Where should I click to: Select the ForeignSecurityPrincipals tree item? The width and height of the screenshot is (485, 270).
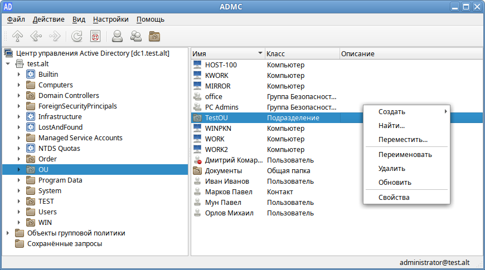(x=77, y=106)
